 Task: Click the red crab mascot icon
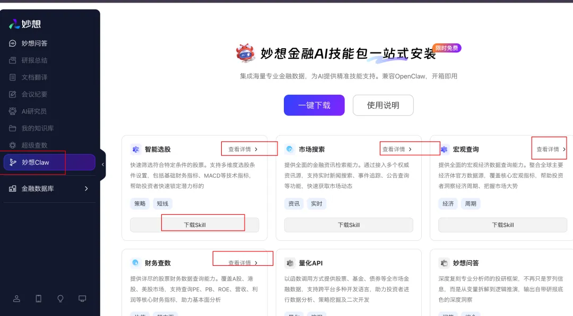pyautogui.click(x=245, y=53)
